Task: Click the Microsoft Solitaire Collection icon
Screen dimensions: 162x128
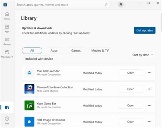Action: (x=29, y=89)
